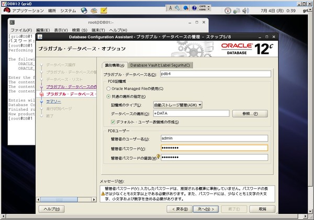
Task: Click sidebar horizontal scrollbar thumb in DBCA
Action: (x=59, y=200)
